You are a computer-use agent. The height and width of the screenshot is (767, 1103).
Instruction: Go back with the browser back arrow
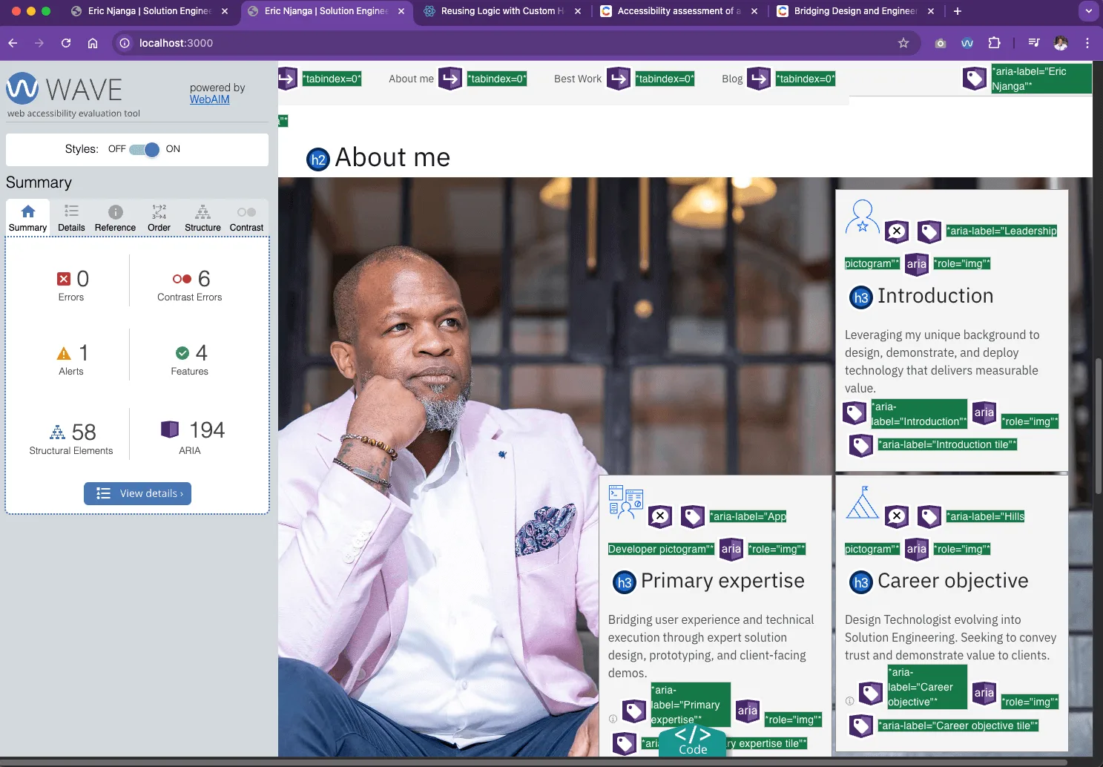13,43
